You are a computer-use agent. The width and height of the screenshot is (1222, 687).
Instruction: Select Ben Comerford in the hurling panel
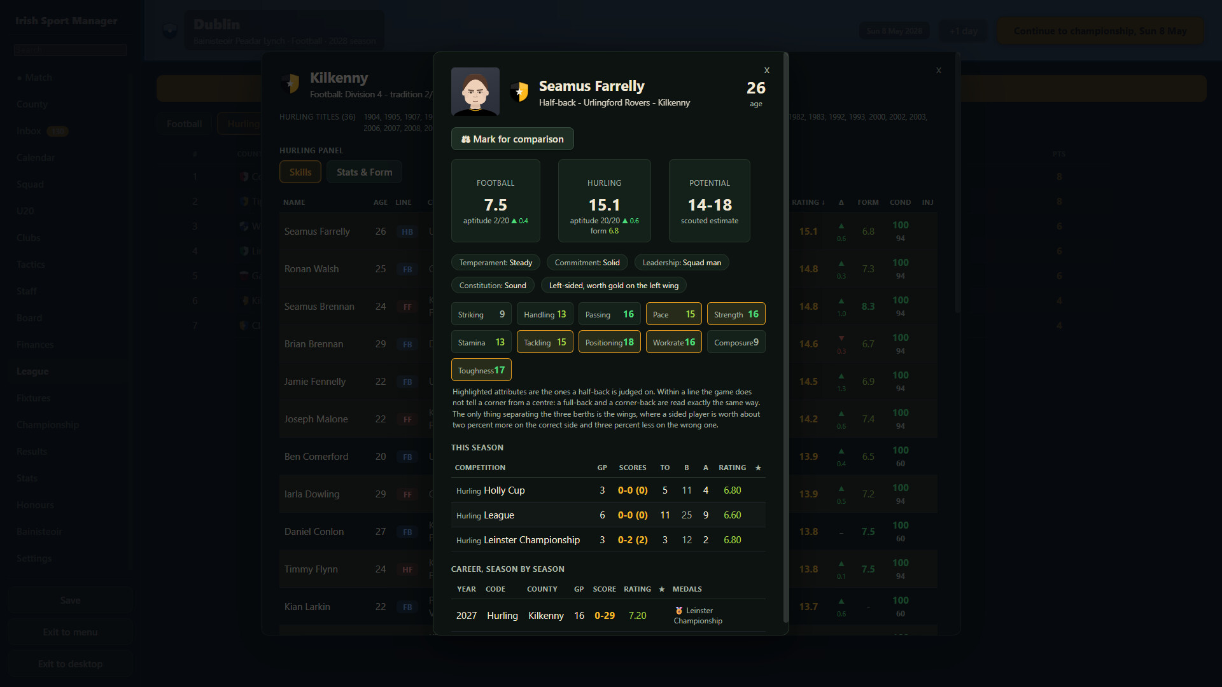pyautogui.click(x=316, y=457)
